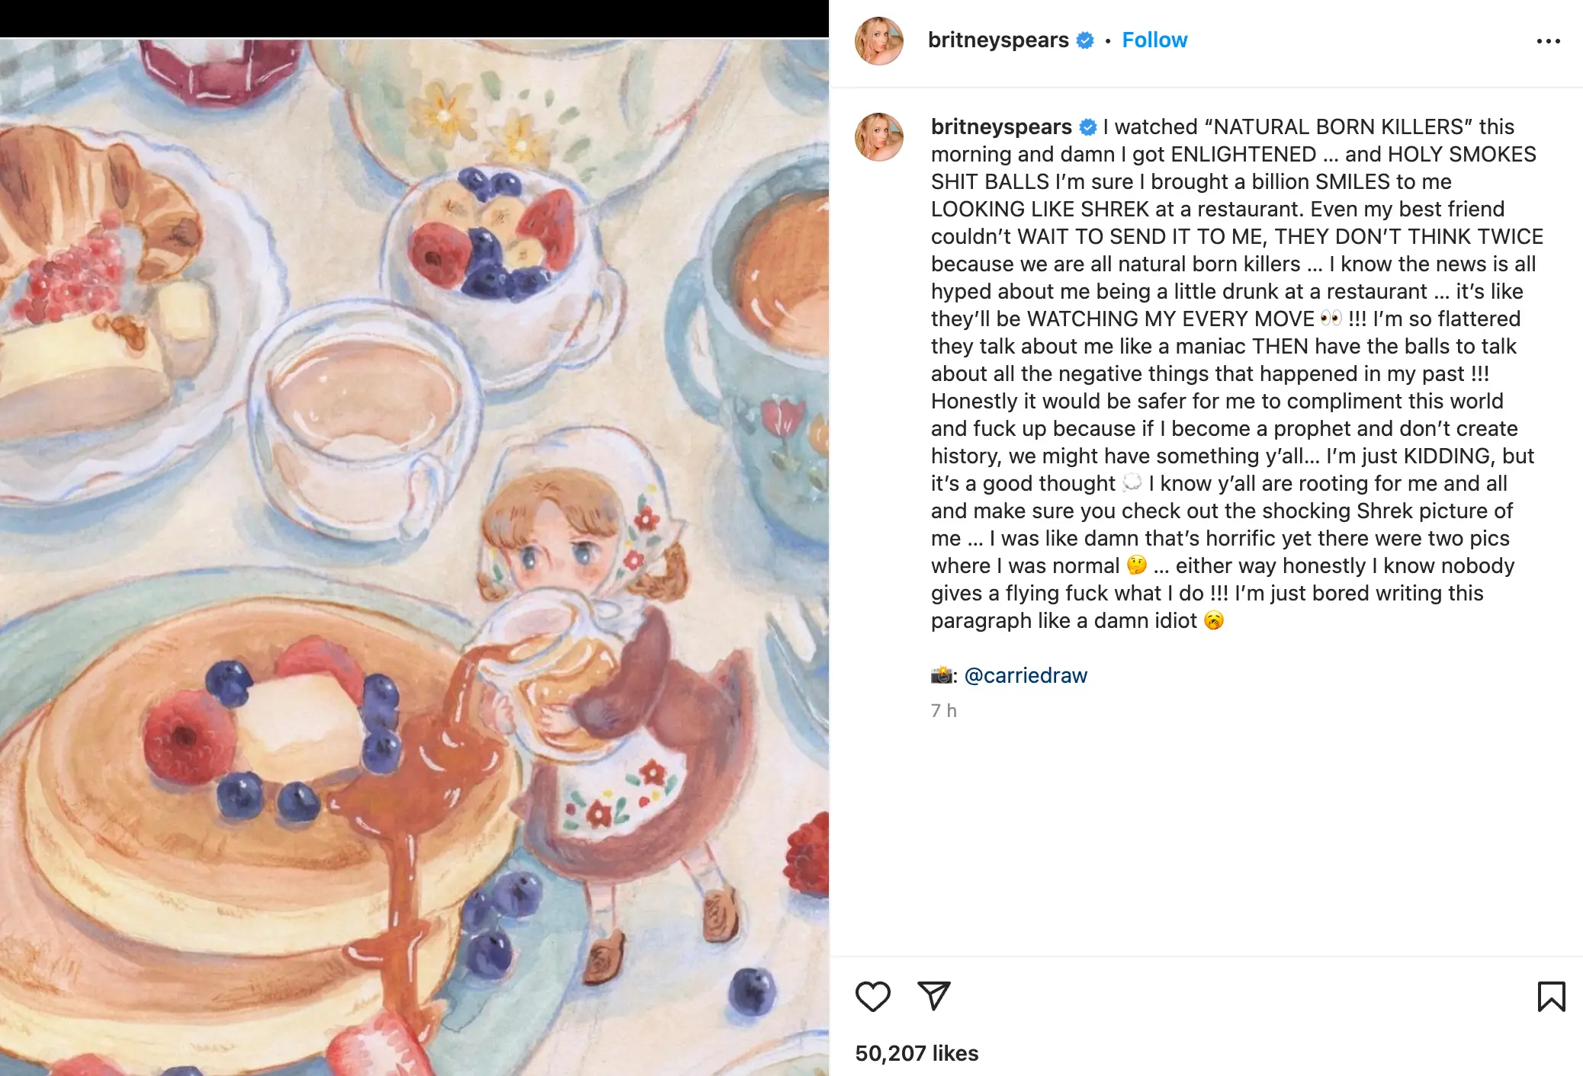Follow britneyspears

1154,40
